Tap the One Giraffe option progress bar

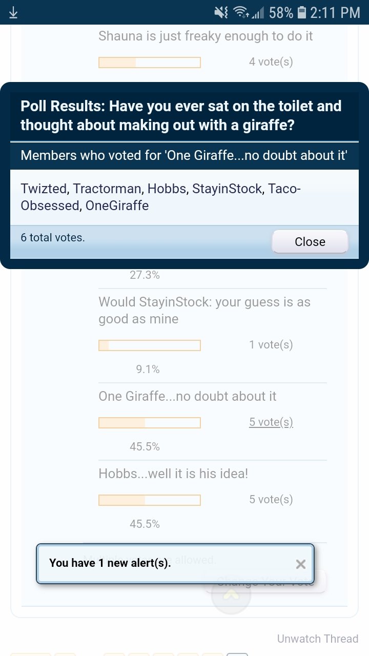click(150, 423)
